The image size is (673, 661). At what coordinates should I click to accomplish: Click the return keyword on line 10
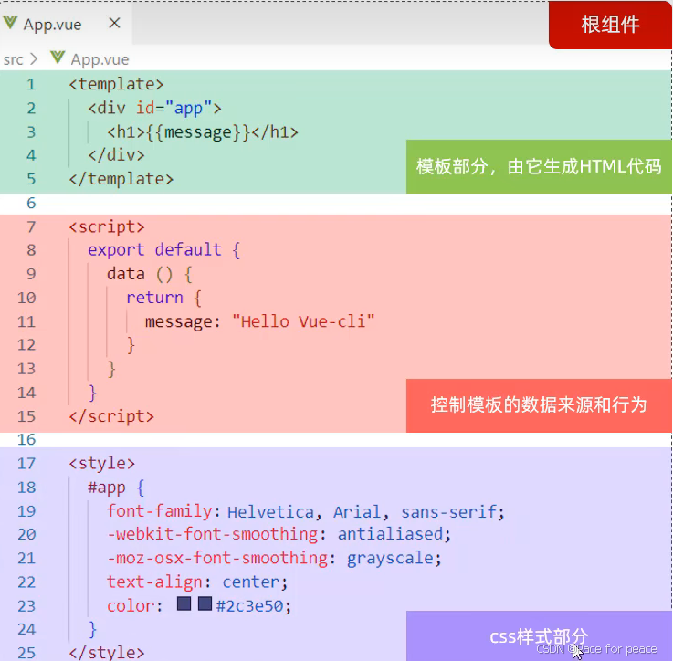154,298
